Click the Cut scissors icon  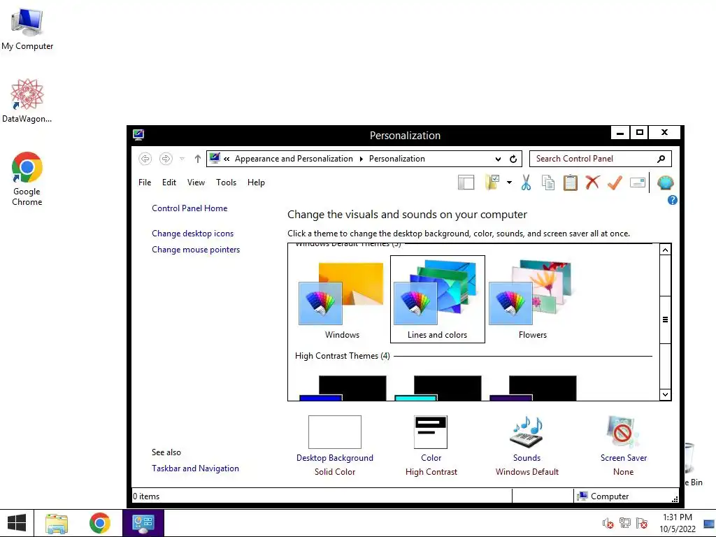click(526, 182)
